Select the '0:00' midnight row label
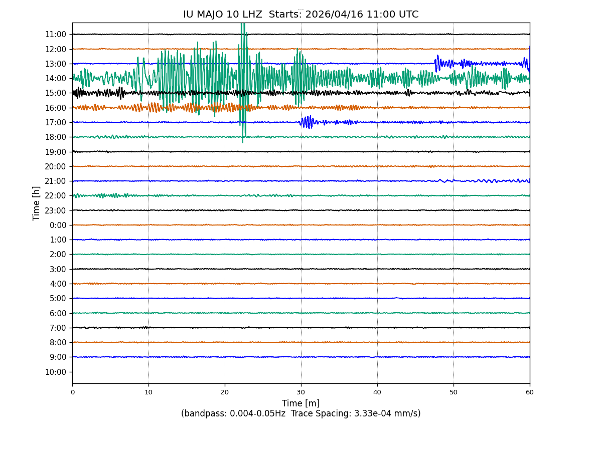 click(x=58, y=225)
